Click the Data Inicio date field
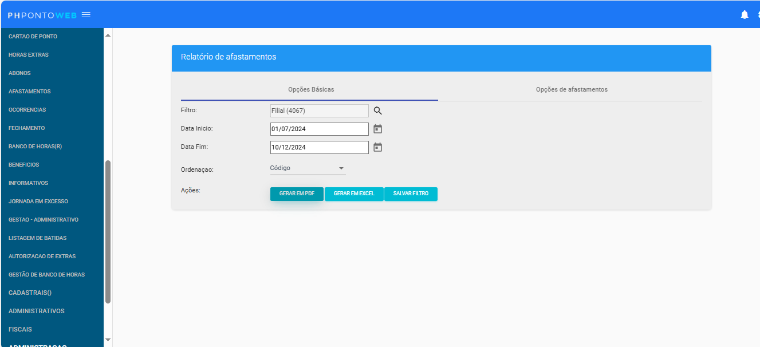760x347 pixels. [x=319, y=129]
